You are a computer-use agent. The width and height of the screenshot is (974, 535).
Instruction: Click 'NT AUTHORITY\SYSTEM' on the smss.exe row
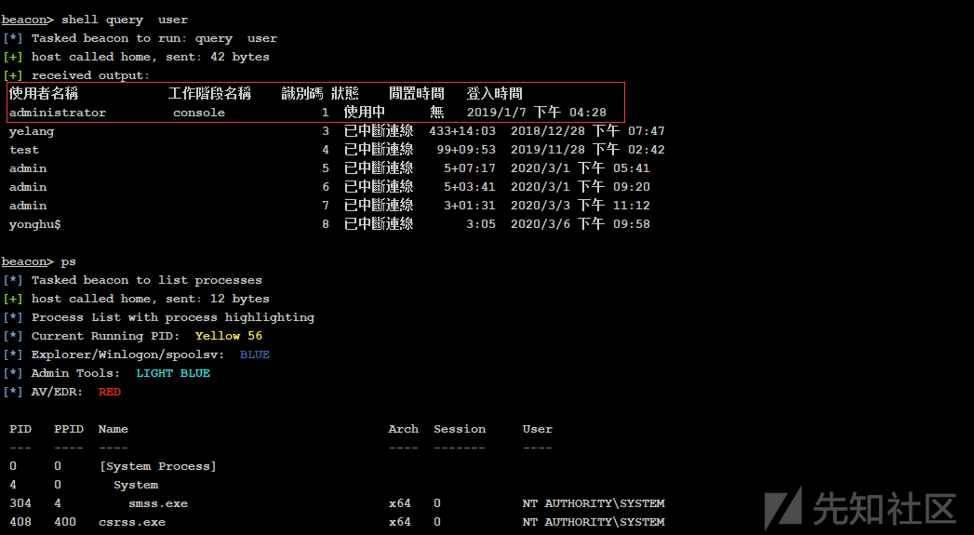pos(594,504)
